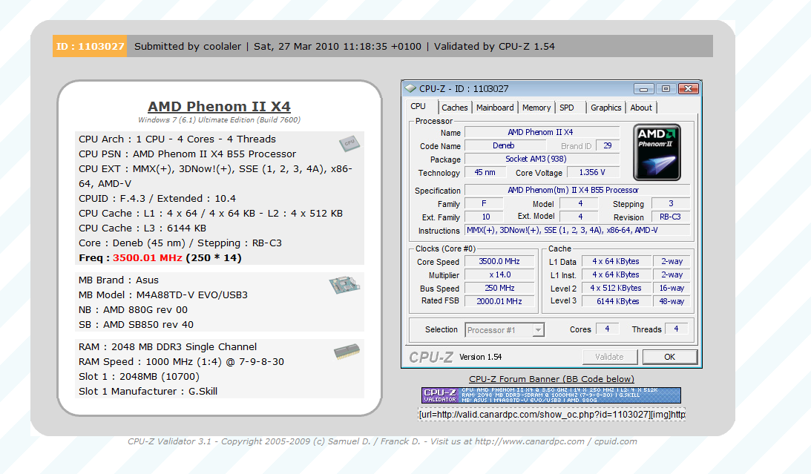Click the CPU-Z Validator forum banner image
Image resolution: width=811 pixels, height=474 pixels.
551,395
